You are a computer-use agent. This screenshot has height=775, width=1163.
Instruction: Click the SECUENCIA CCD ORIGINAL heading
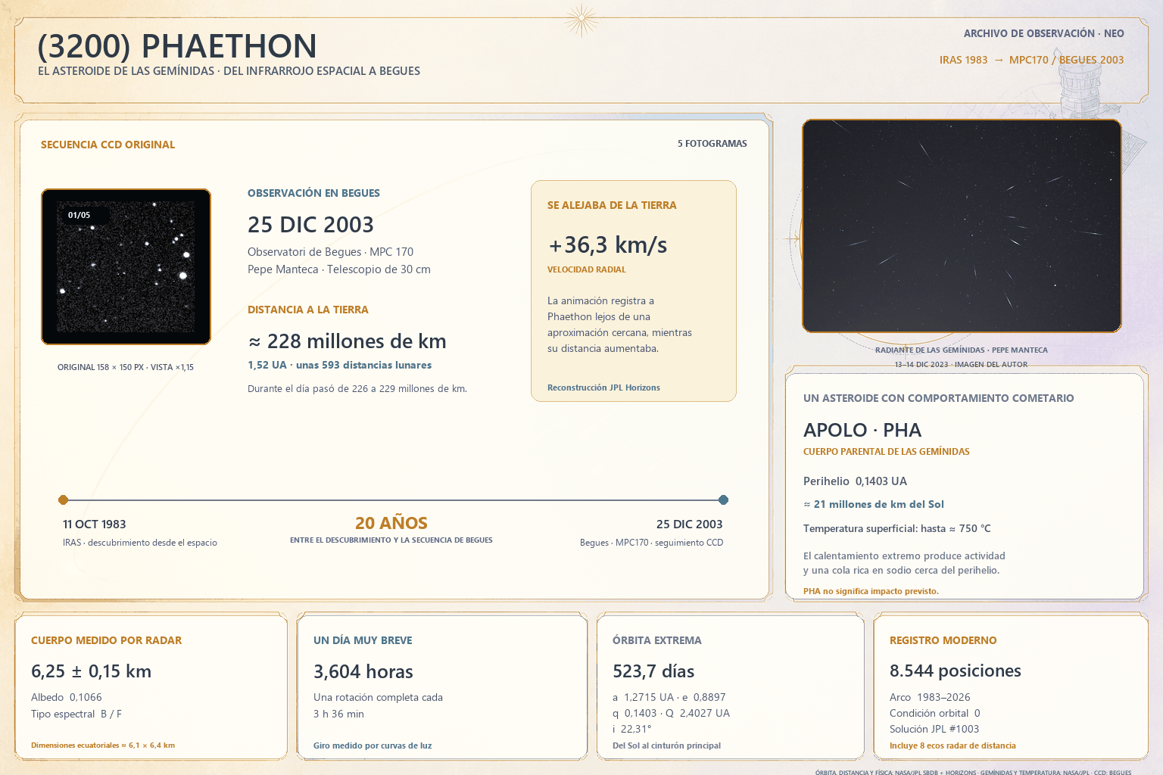pos(108,145)
